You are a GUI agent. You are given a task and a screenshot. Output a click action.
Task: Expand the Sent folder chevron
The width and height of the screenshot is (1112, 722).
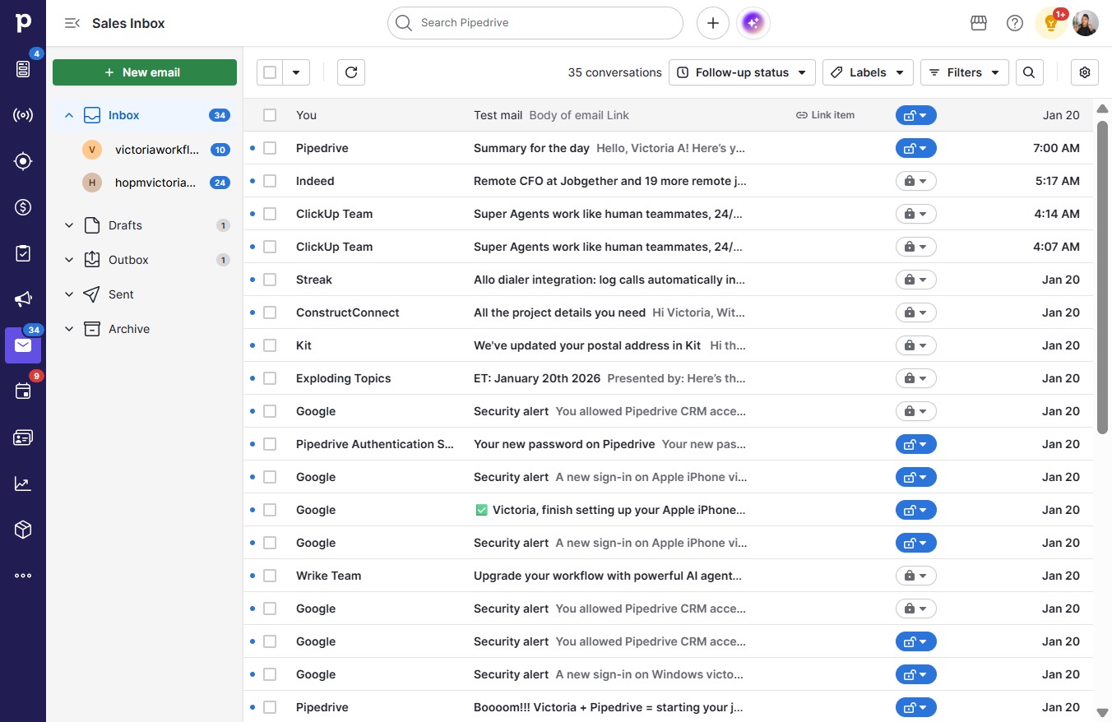click(x=69, y=294)
